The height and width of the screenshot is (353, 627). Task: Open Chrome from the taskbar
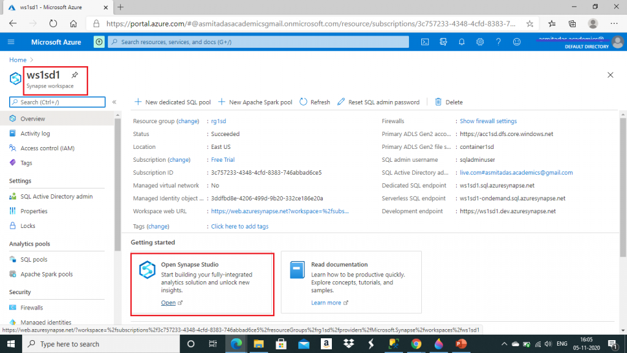pyautogui.click(x=416, y=344)
